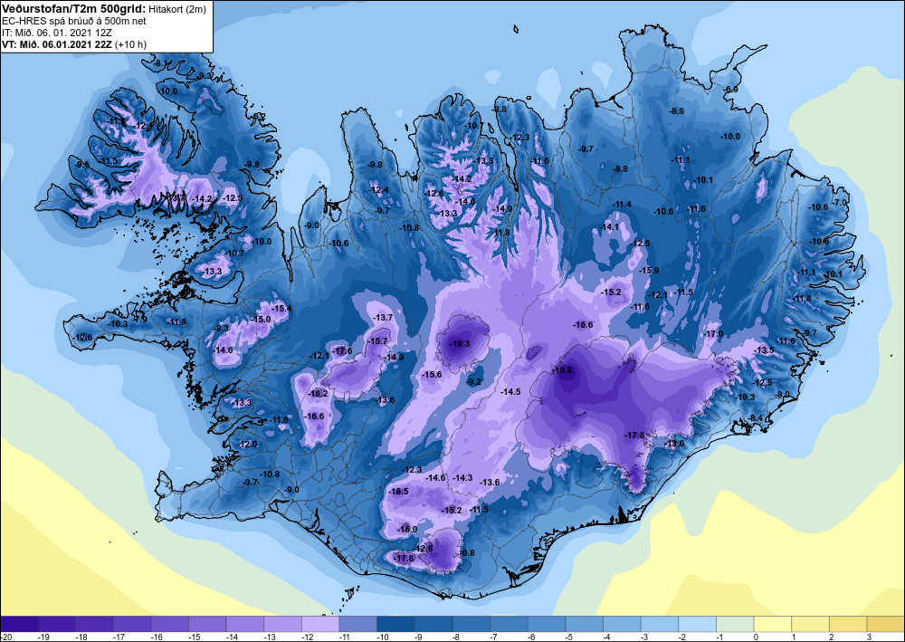Click the "-20" legend scale label

coord(5,637)
